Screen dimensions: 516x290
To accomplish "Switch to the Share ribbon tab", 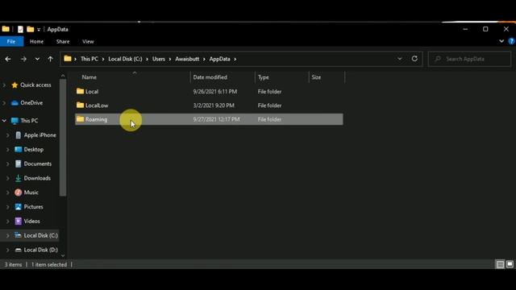I will click(63, 42).
